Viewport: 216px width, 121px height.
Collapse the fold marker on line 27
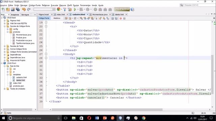[x=46, y=54]
